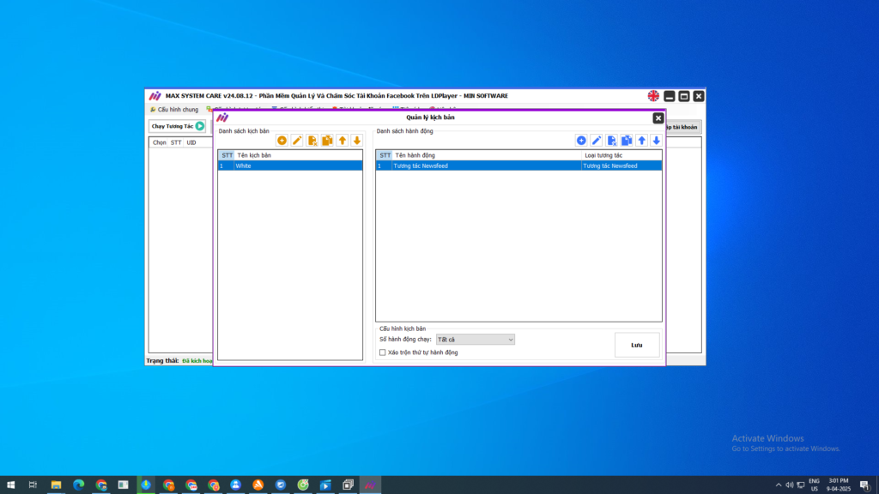The width and height of the screenshot is (879, 494).
Task: Open the Windows Start menu
Action: [x=11, y=485]
